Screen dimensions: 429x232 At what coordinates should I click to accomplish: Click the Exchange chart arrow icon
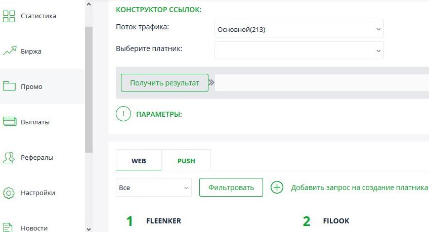9,51
